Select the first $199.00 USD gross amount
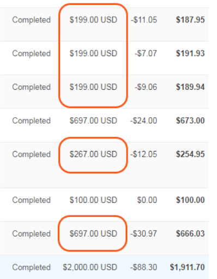 93,20
